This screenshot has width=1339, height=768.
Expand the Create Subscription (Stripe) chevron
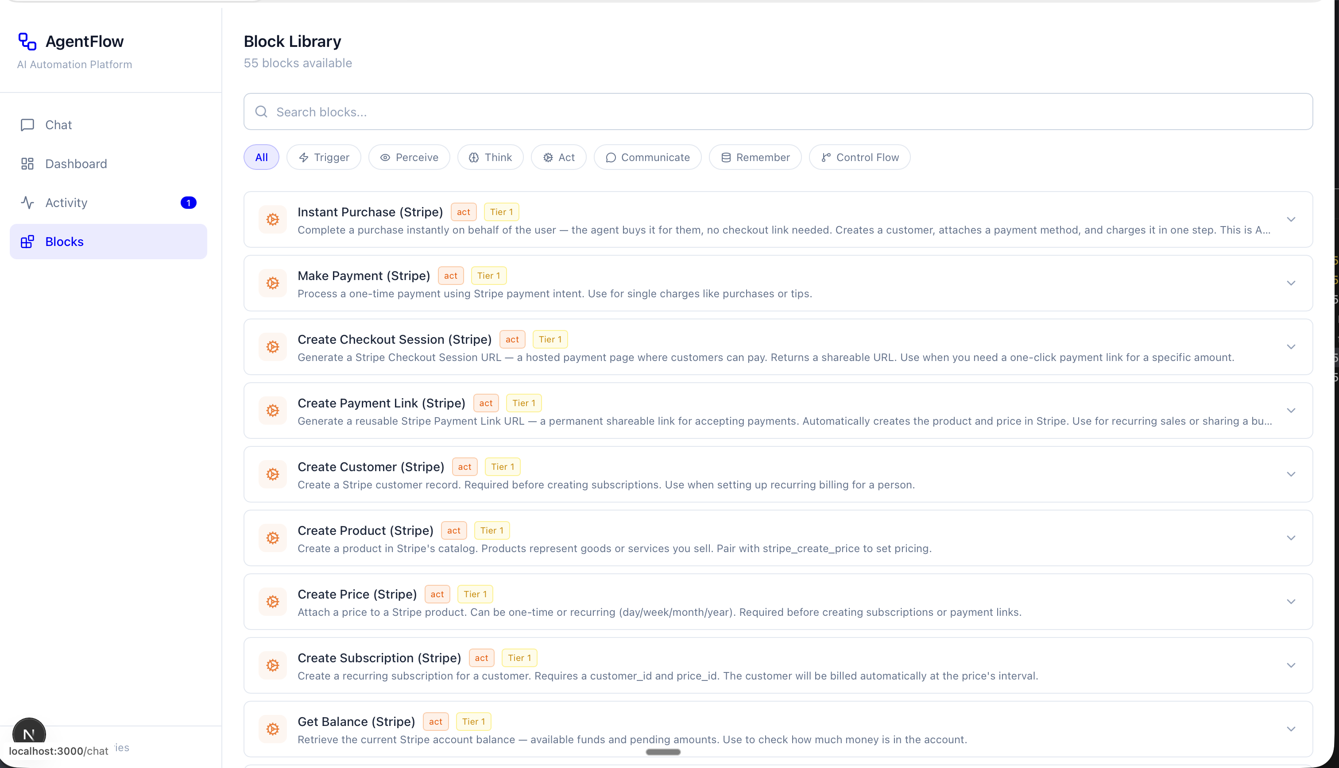(x=1291, y=665)
